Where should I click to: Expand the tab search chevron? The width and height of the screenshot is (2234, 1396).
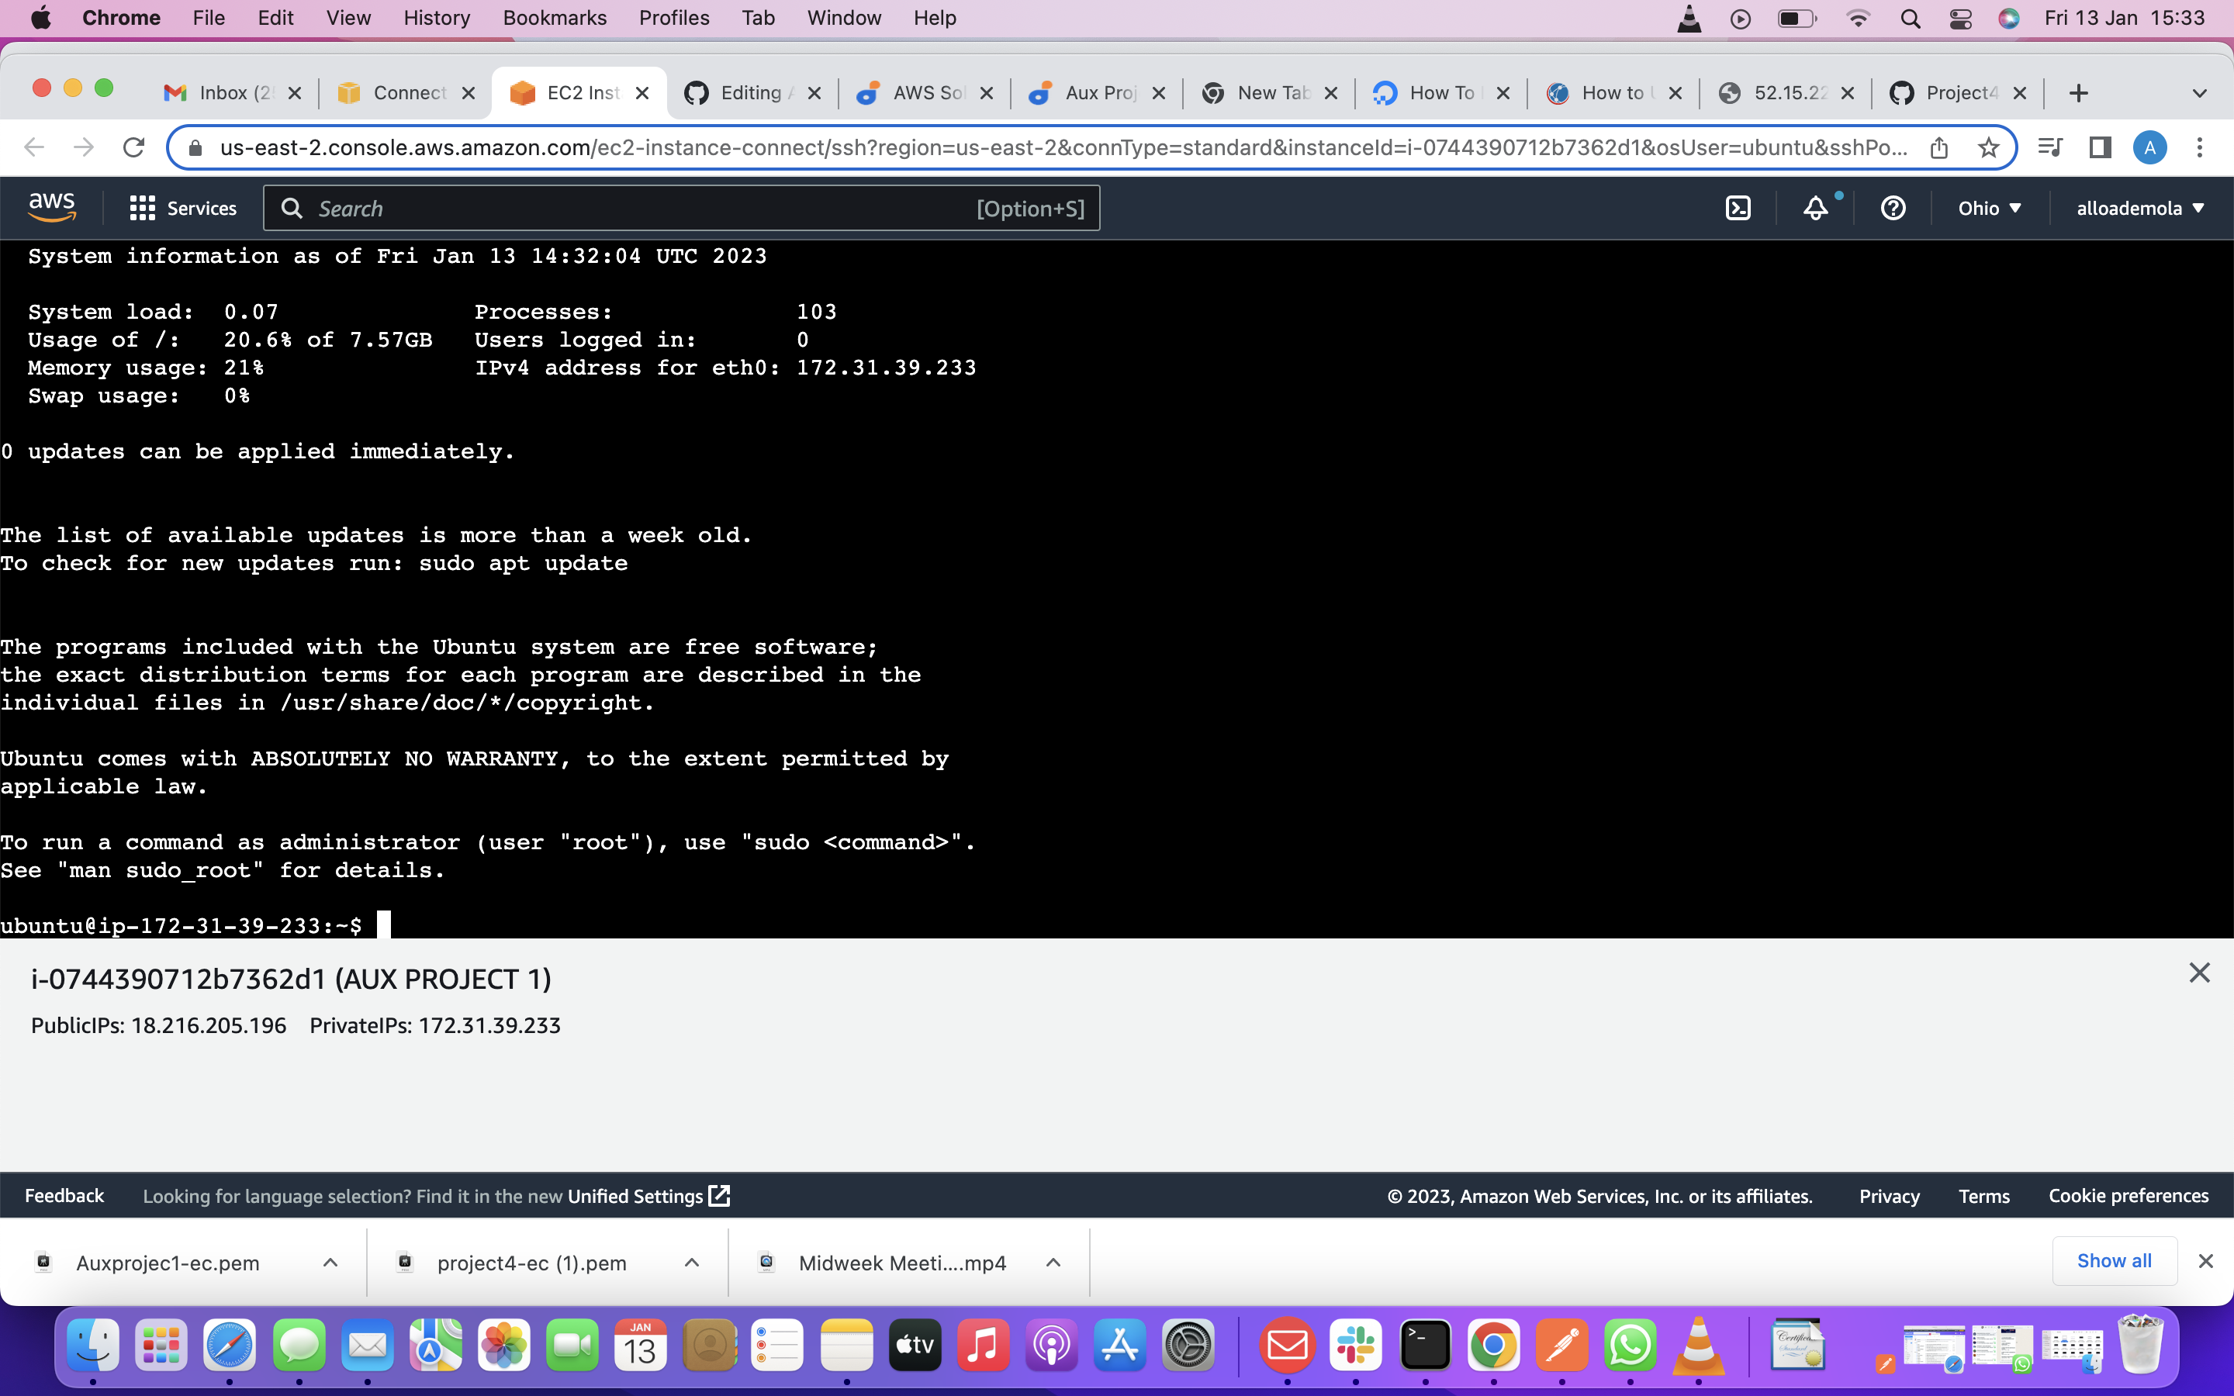[x=2199, y=93]
